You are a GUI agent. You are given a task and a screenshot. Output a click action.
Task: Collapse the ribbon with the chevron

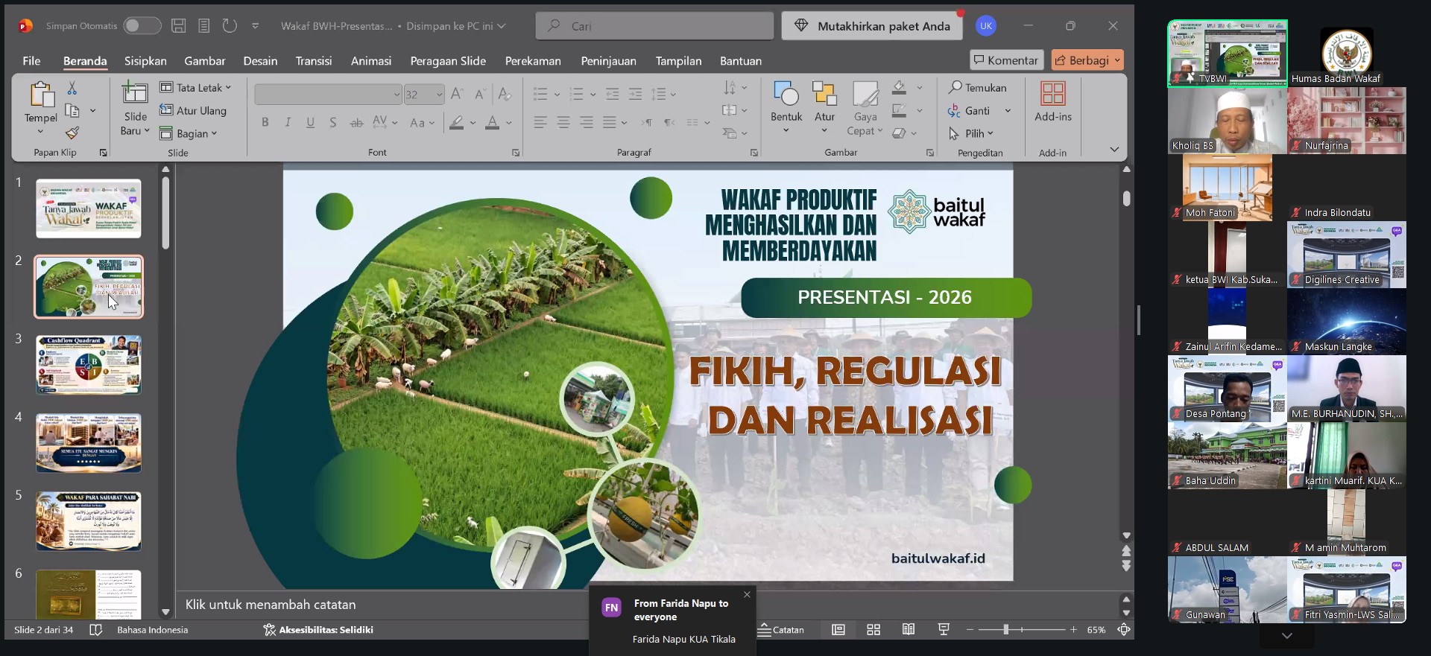click(x=1114, y=150)
